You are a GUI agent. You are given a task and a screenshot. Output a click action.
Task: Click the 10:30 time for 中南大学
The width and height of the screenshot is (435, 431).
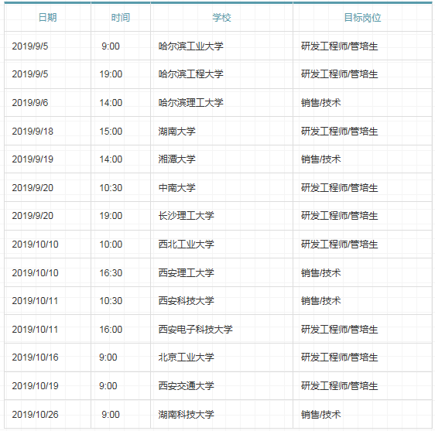tap(111, 188)
